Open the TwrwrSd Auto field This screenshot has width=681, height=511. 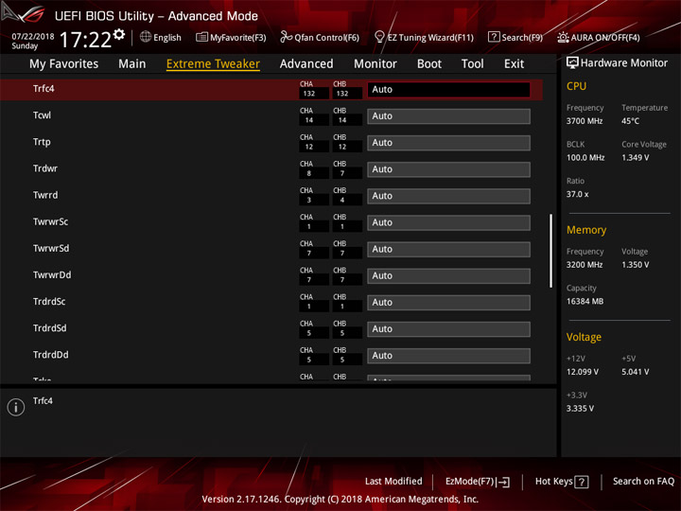pos(448,249)
